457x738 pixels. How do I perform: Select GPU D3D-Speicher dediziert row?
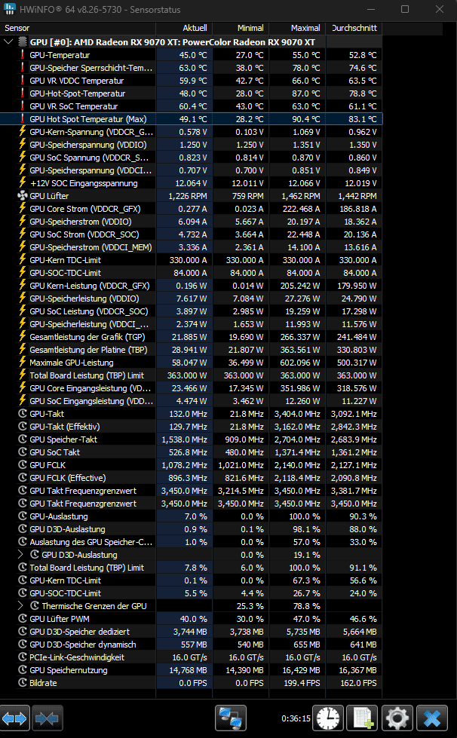[x=191, y=632]
